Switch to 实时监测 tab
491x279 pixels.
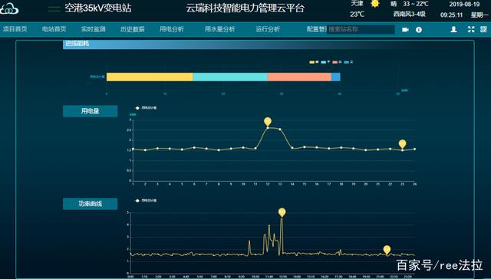(94, 29)
